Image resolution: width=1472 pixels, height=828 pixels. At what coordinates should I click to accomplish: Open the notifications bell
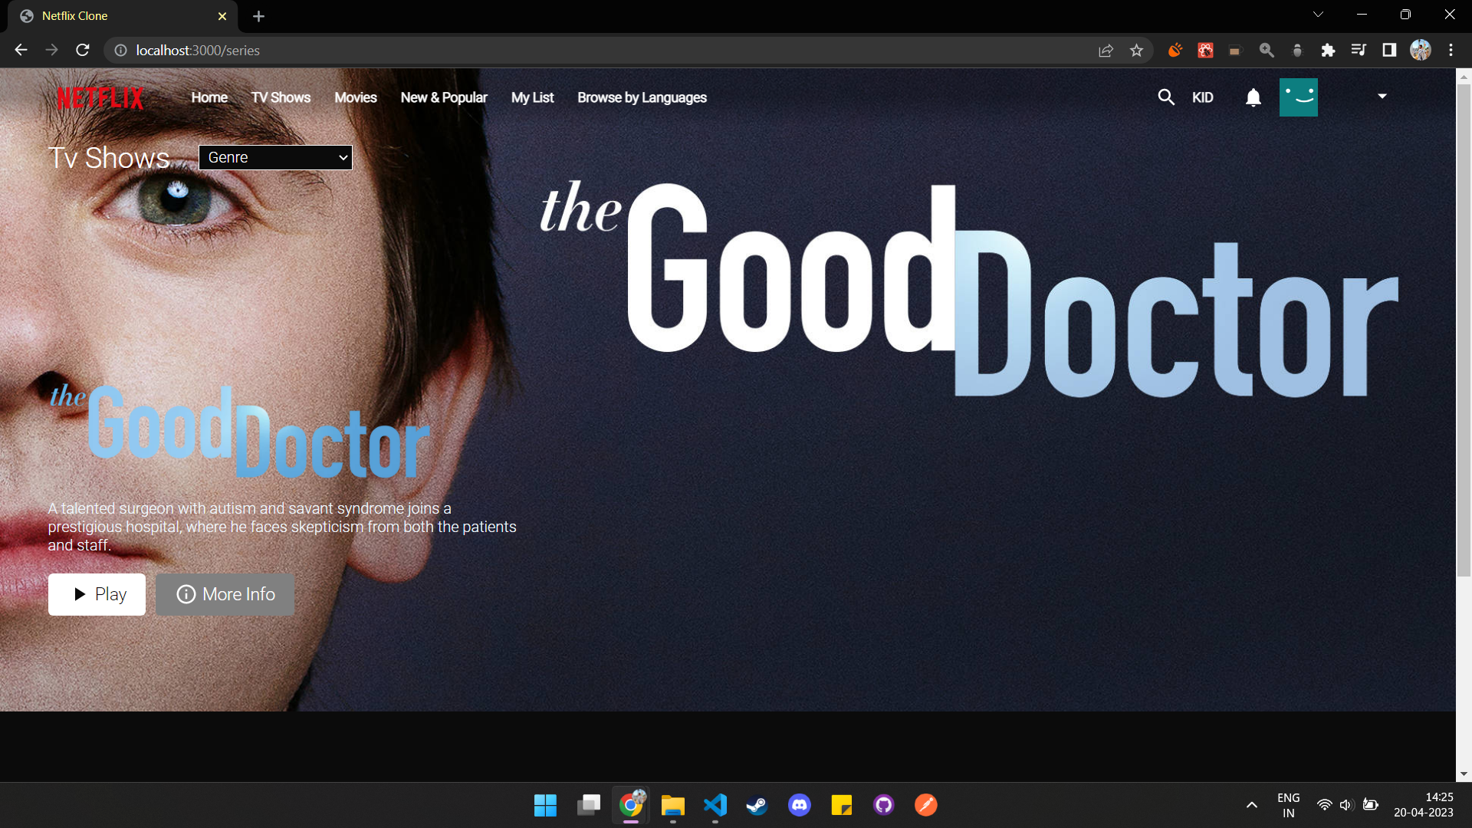tap(1253, 97)
